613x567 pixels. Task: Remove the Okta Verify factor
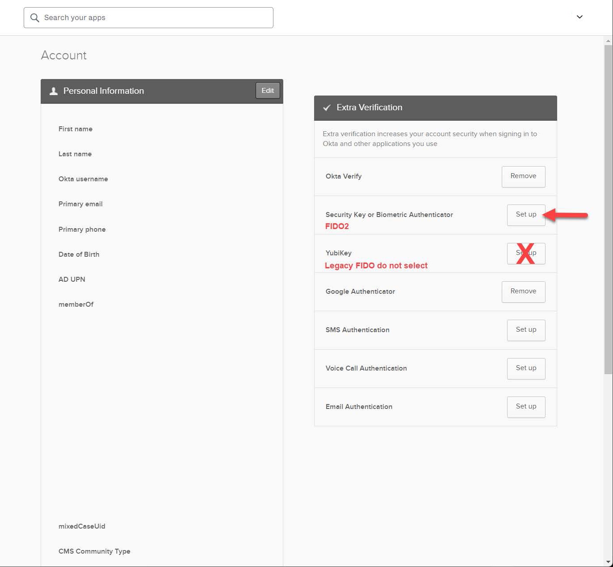(x=523, y=176)
